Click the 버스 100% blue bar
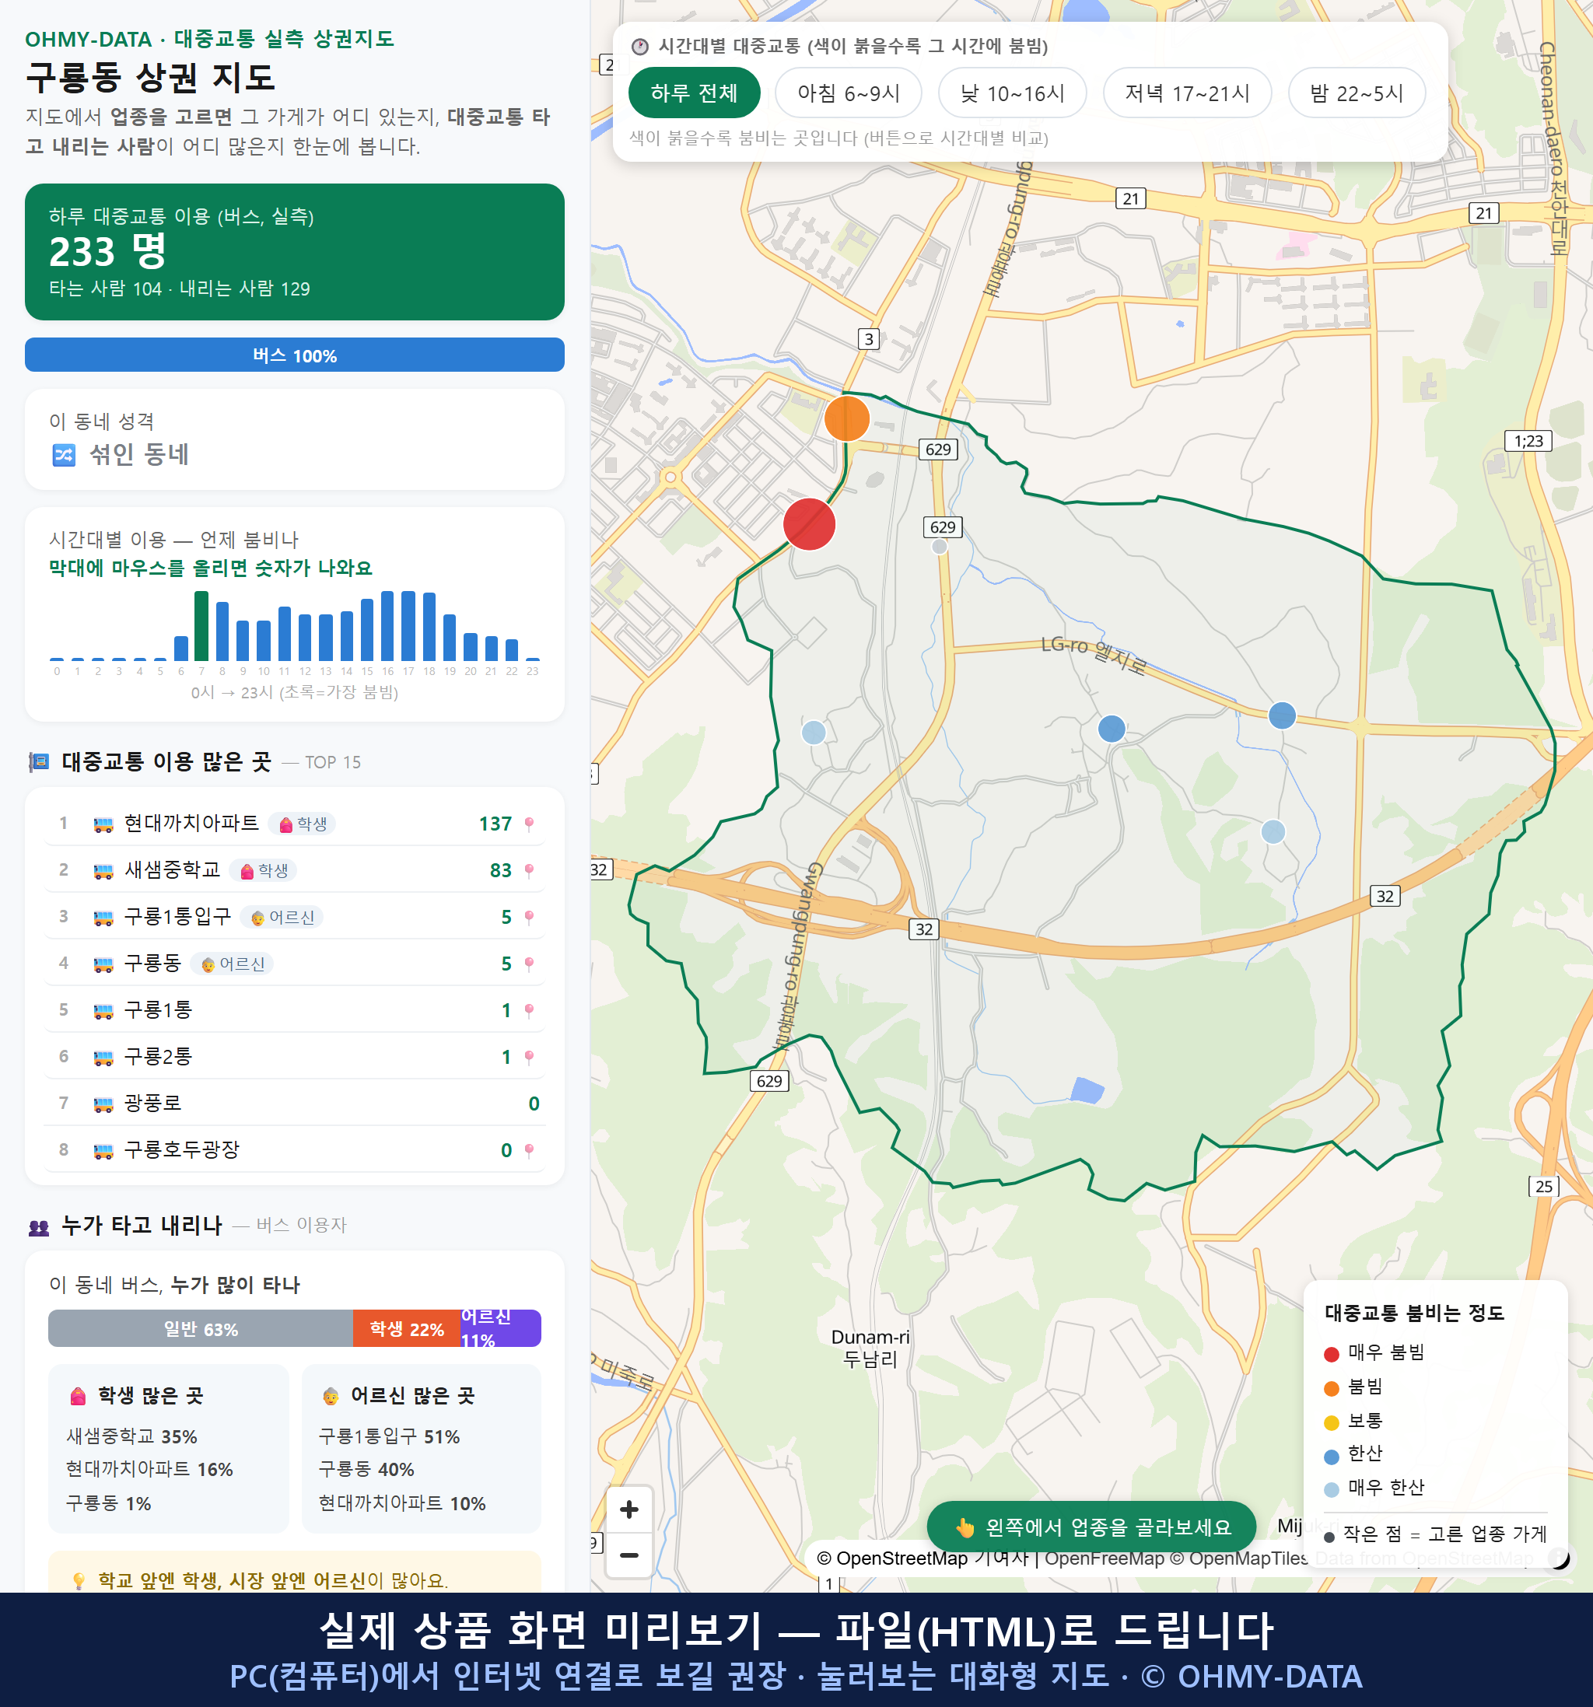This screenshot has width=1593, height=1707. coord(294,355)
